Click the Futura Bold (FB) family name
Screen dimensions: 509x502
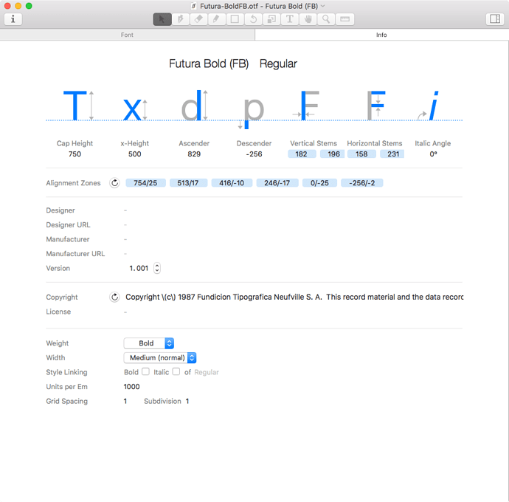pos(209,63)
